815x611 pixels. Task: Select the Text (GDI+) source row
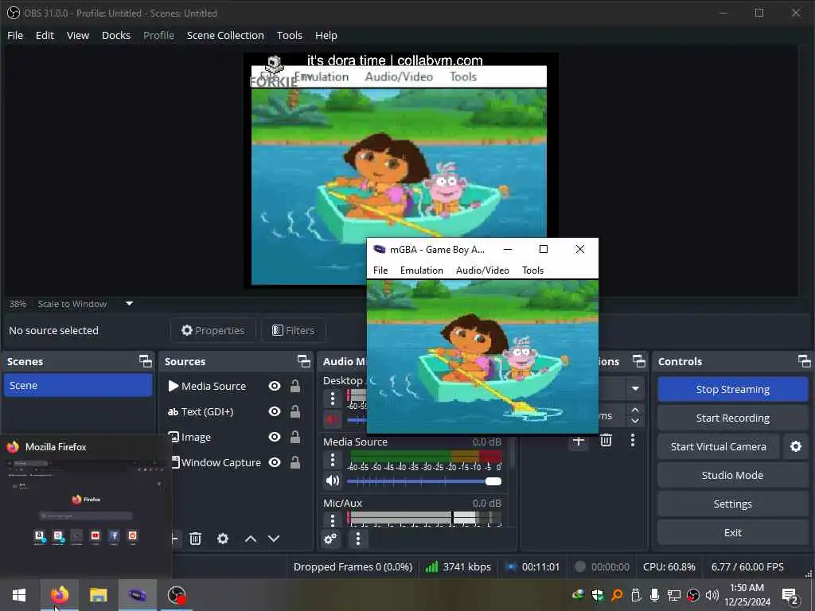click(x=235, y=411)
